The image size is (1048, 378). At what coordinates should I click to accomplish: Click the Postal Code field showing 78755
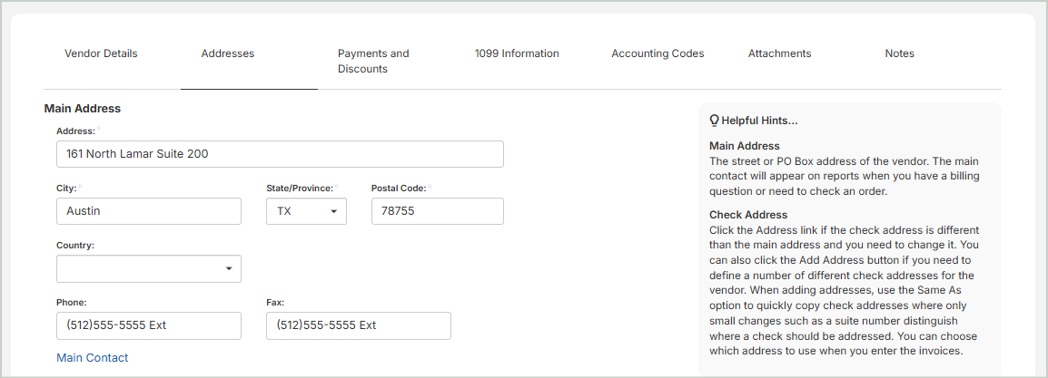[x=437, y=211]
